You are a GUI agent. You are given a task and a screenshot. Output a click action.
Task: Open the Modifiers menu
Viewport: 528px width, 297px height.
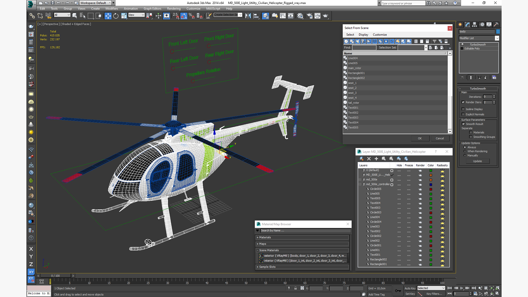(112, 9)
